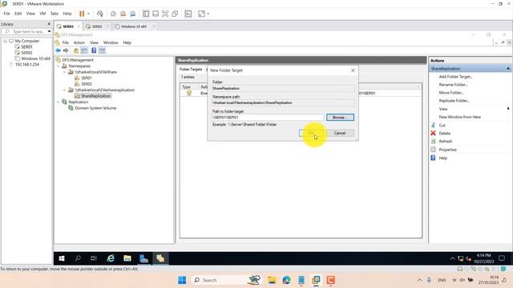Click Rename Folder in Actions pane

pyautogui.click(x=453, y=85)
